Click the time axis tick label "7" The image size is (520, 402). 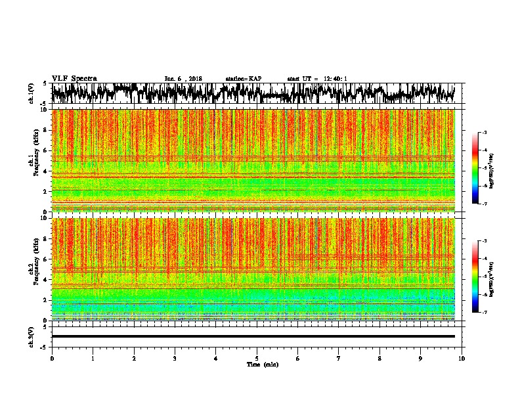[x=339, y=359]
